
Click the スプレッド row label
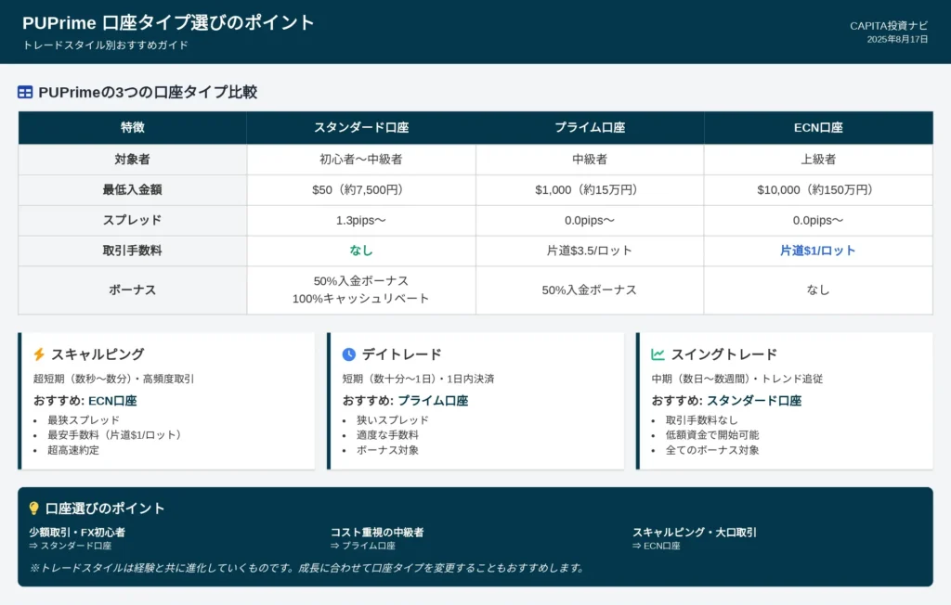[x=132, y=220]
